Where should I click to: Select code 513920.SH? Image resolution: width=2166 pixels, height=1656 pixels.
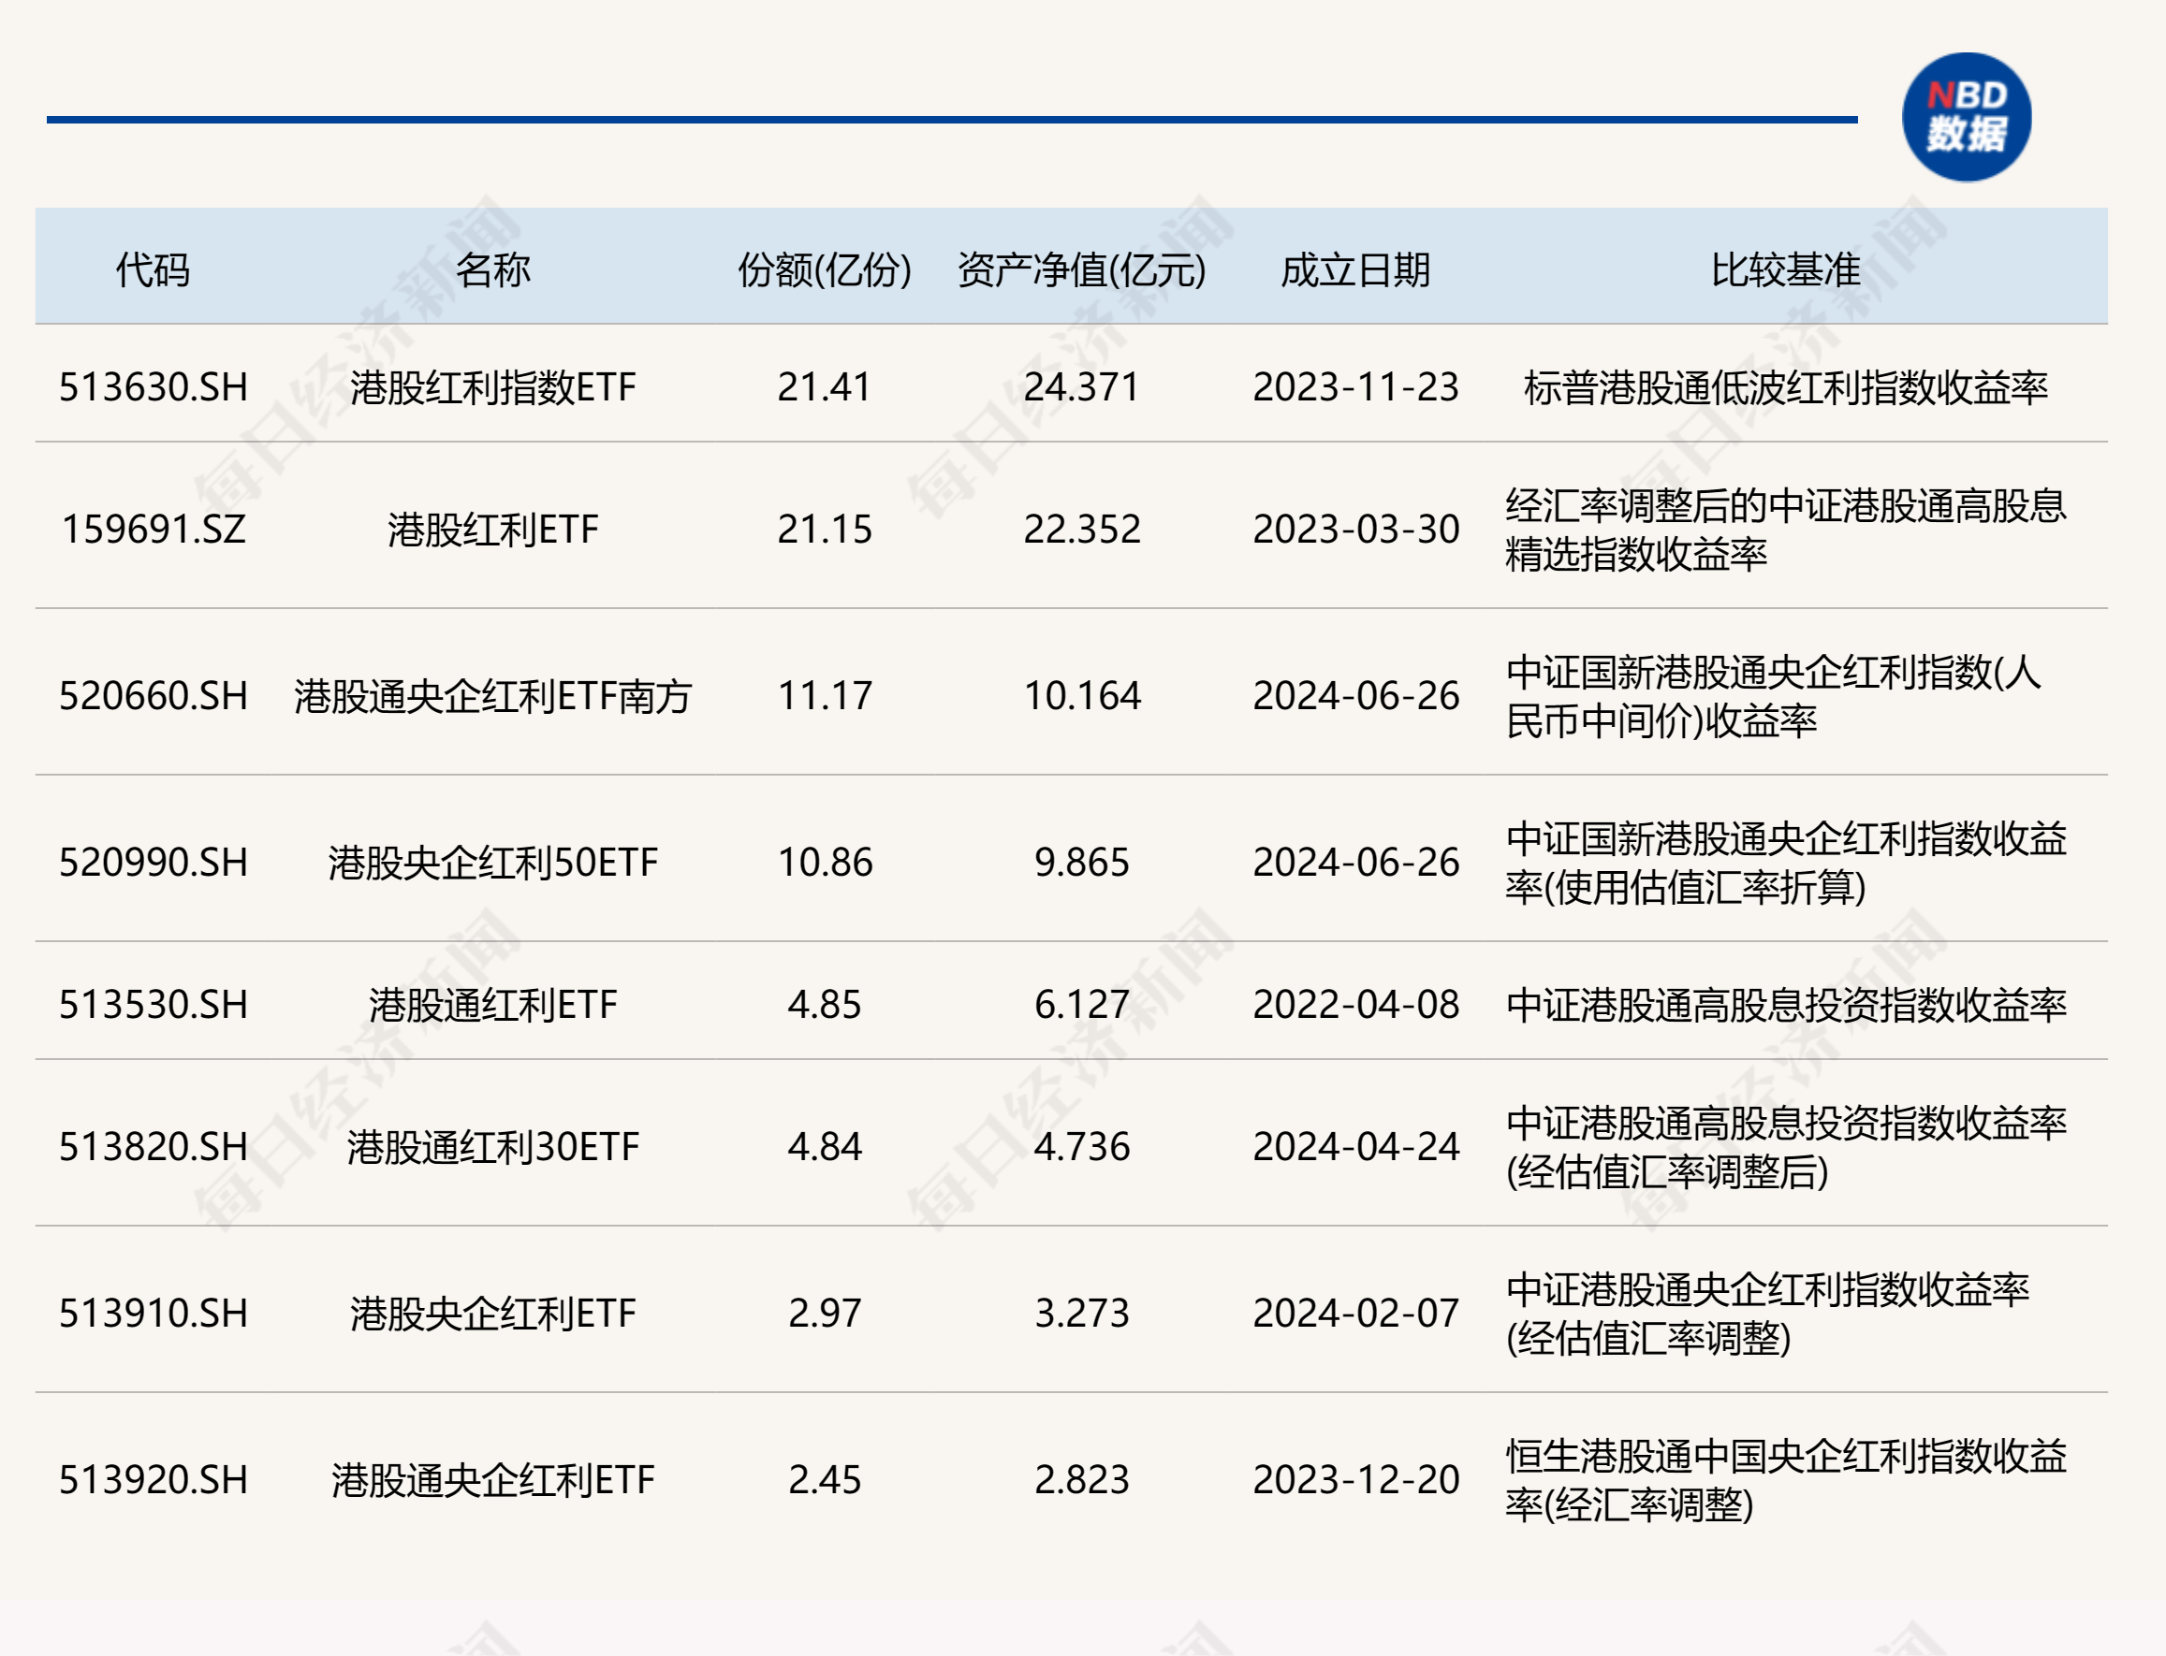coord(153,1479)
